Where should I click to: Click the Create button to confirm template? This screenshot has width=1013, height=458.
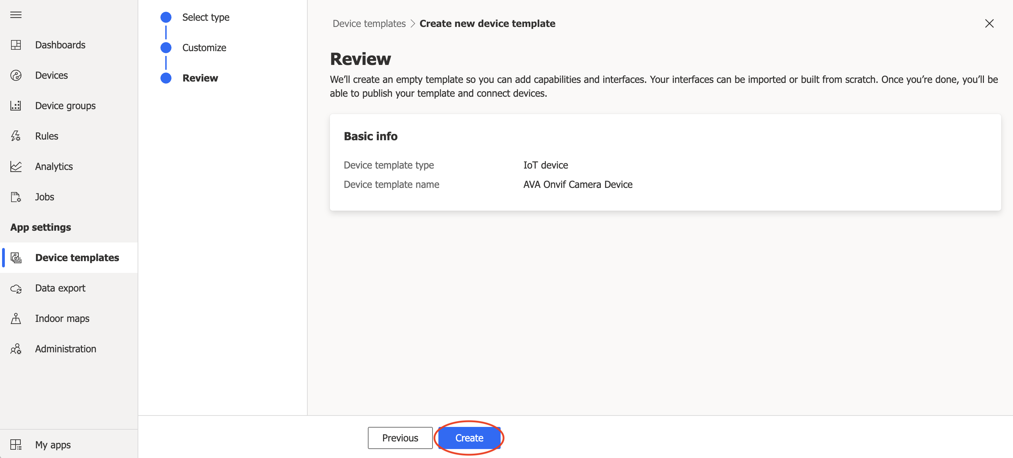[470, 437]
